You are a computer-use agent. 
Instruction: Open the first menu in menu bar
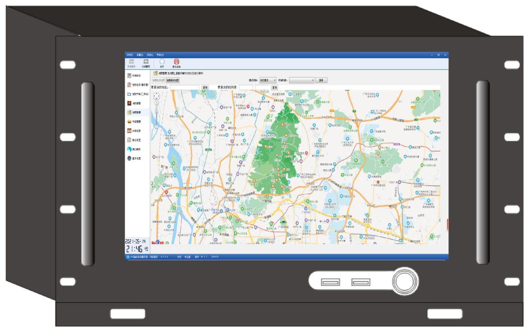pyautogui.click(x=130, y=55)
